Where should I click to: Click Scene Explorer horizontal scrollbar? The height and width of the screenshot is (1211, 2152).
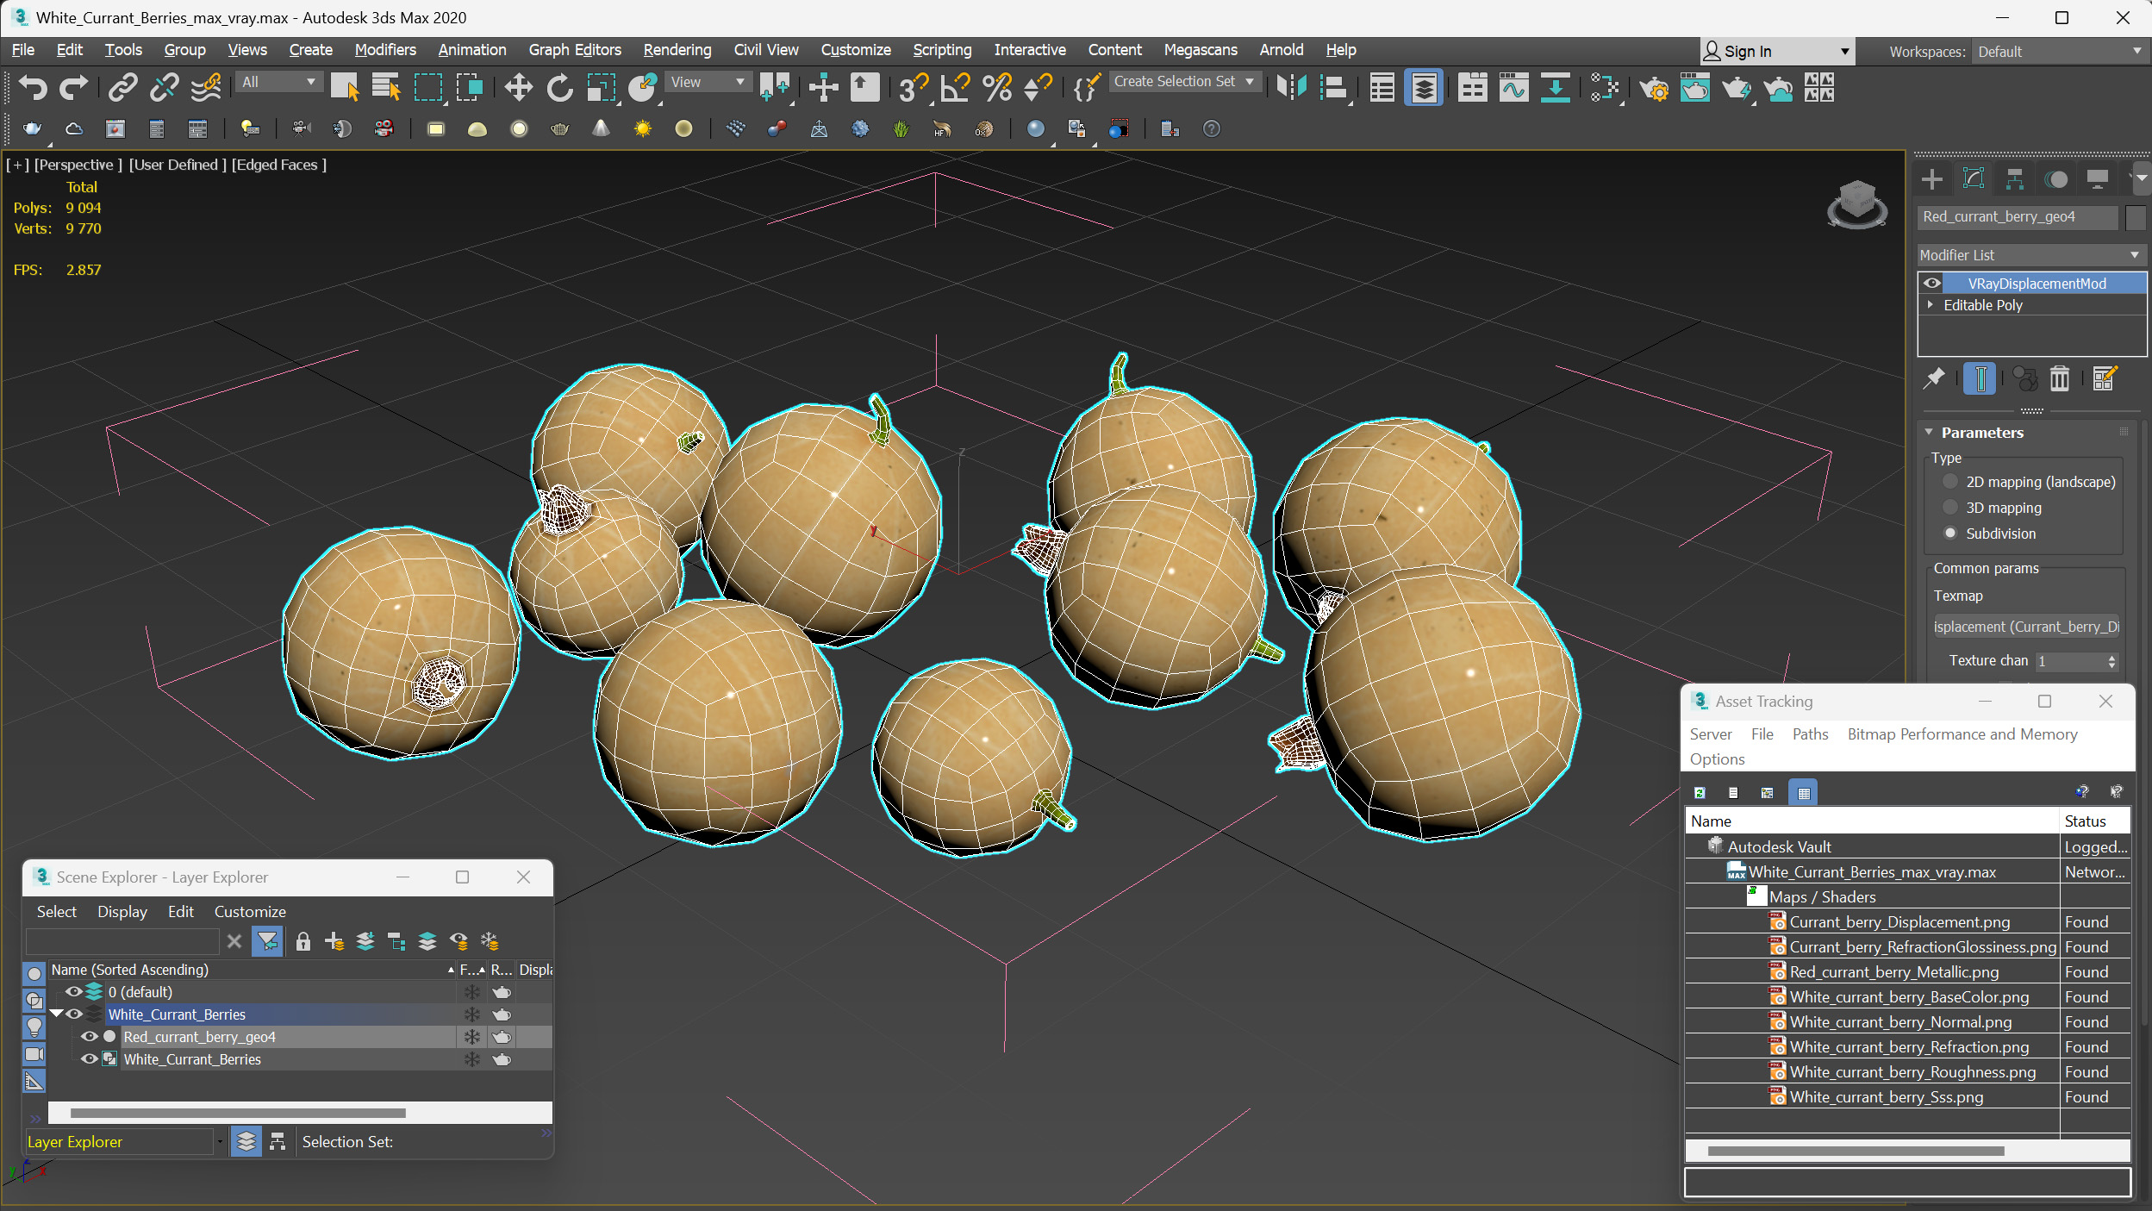238,1113
